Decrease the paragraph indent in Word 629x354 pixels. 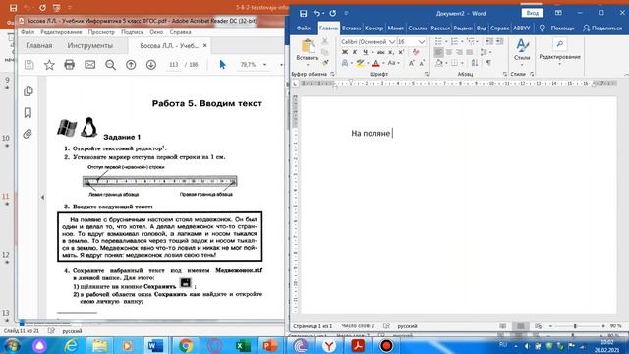(x=489, y=41)
